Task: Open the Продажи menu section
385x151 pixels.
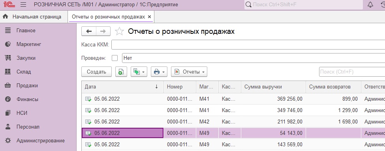Action: [27, 85]
